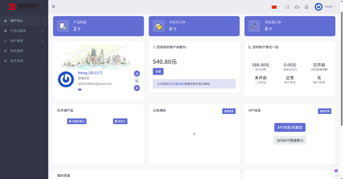
Task: Click the cloud icon in header
Action: [x=297, y=7]
